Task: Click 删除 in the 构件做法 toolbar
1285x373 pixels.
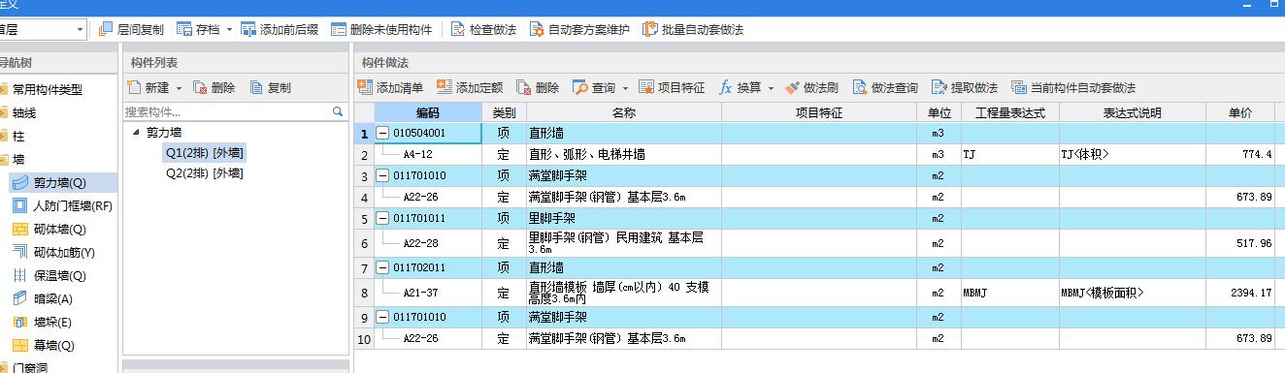Action: point(538,87)
